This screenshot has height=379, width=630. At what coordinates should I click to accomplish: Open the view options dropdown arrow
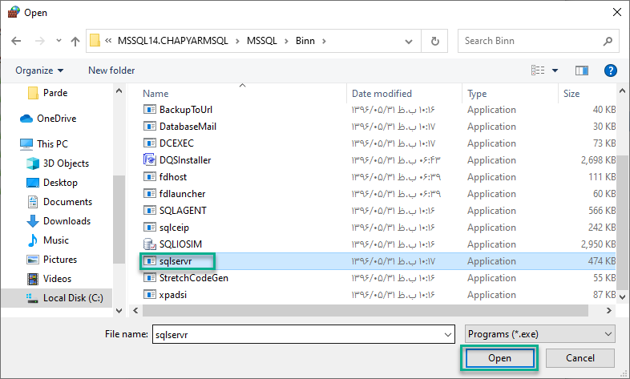click(555, 71)
